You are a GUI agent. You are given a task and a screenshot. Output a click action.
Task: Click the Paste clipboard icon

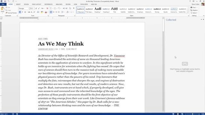point(3,9)
